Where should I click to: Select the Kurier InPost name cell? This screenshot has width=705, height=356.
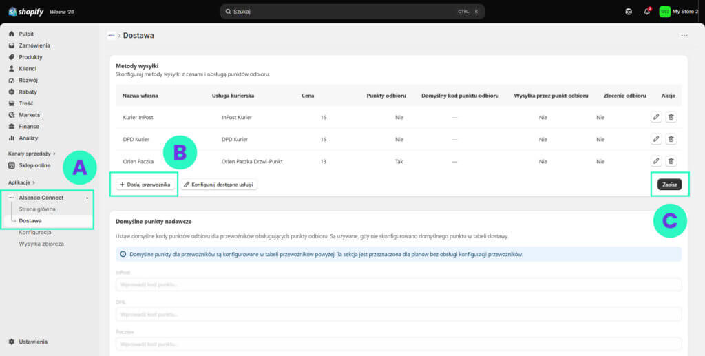point(138,117)
